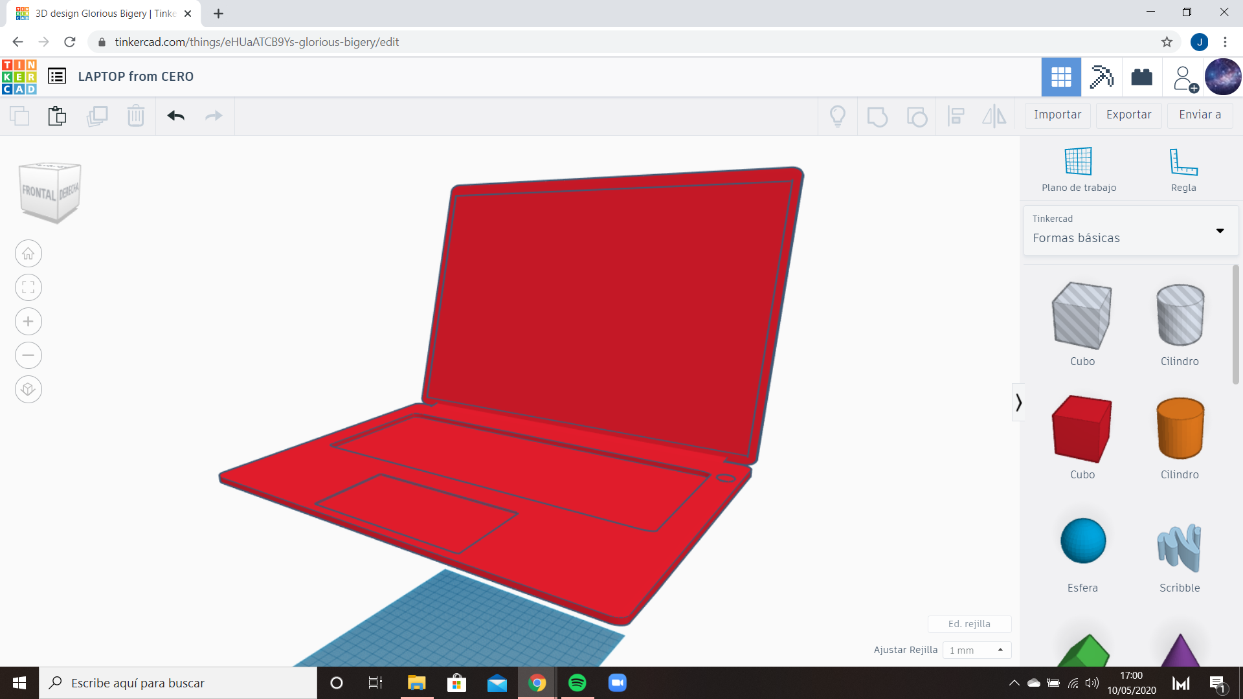Click the Windows search box
This screenshot has width=1243, height=699.
click(178, 683)
